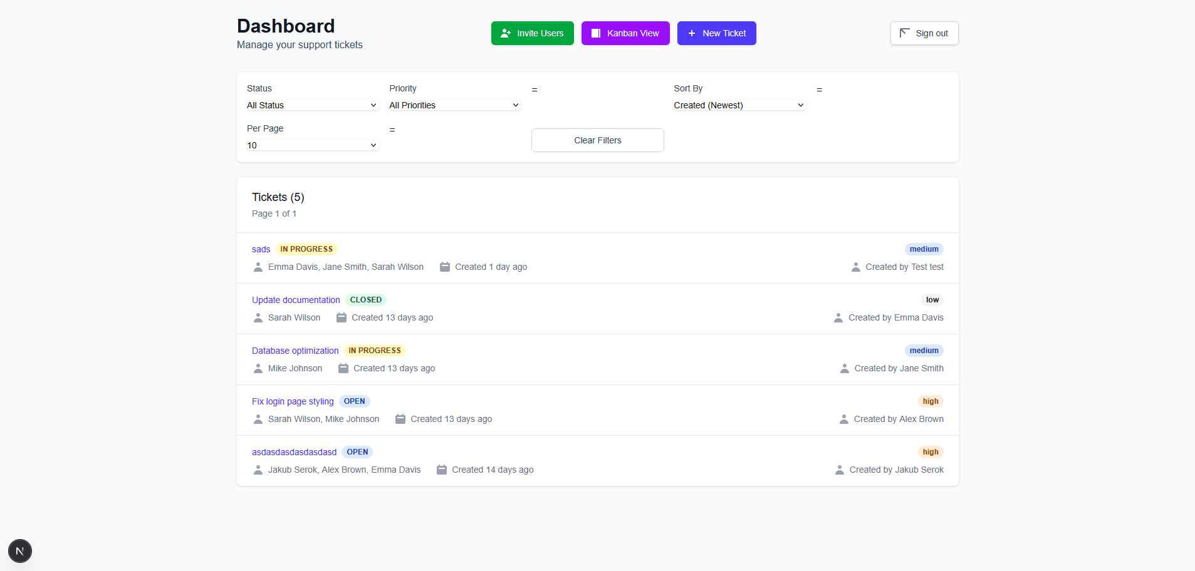Click the flag icon next to Sign out

(x=905, y=33)
